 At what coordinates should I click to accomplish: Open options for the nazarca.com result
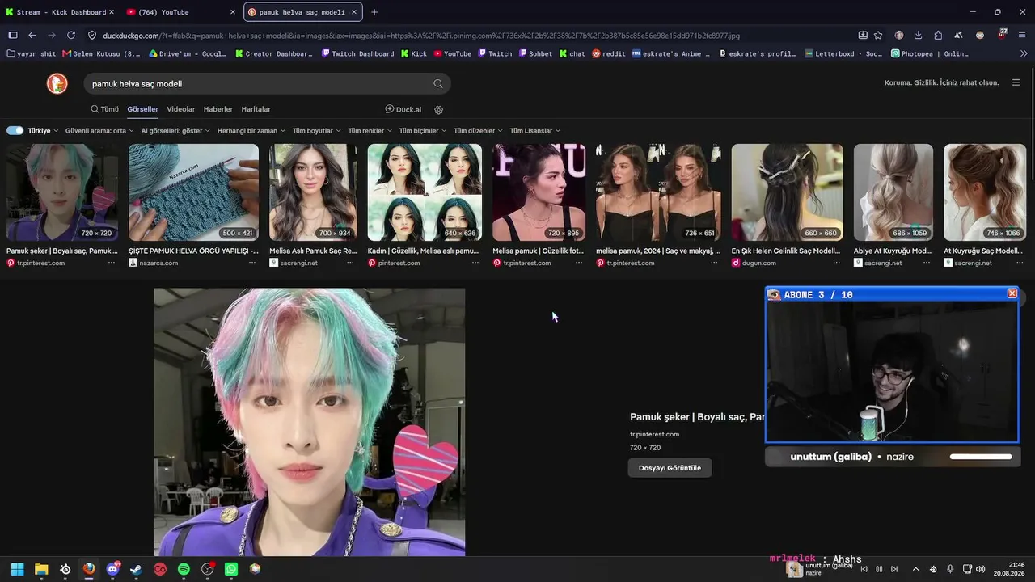[252, 263]
